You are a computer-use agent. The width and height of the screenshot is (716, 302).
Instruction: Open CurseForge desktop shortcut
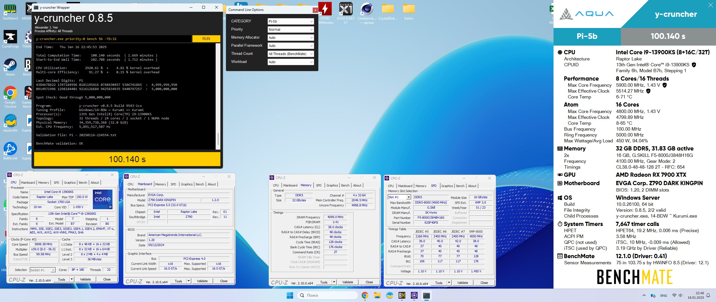pyautogui.click(x=10, y=39)
